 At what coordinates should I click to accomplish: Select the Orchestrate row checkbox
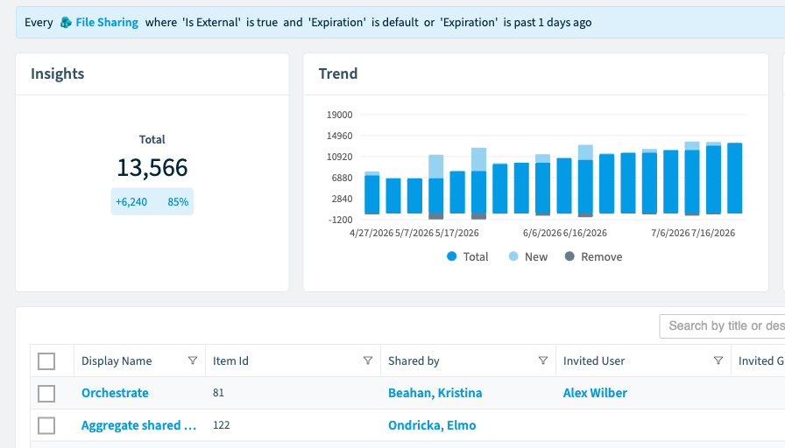tap(46, 394)
